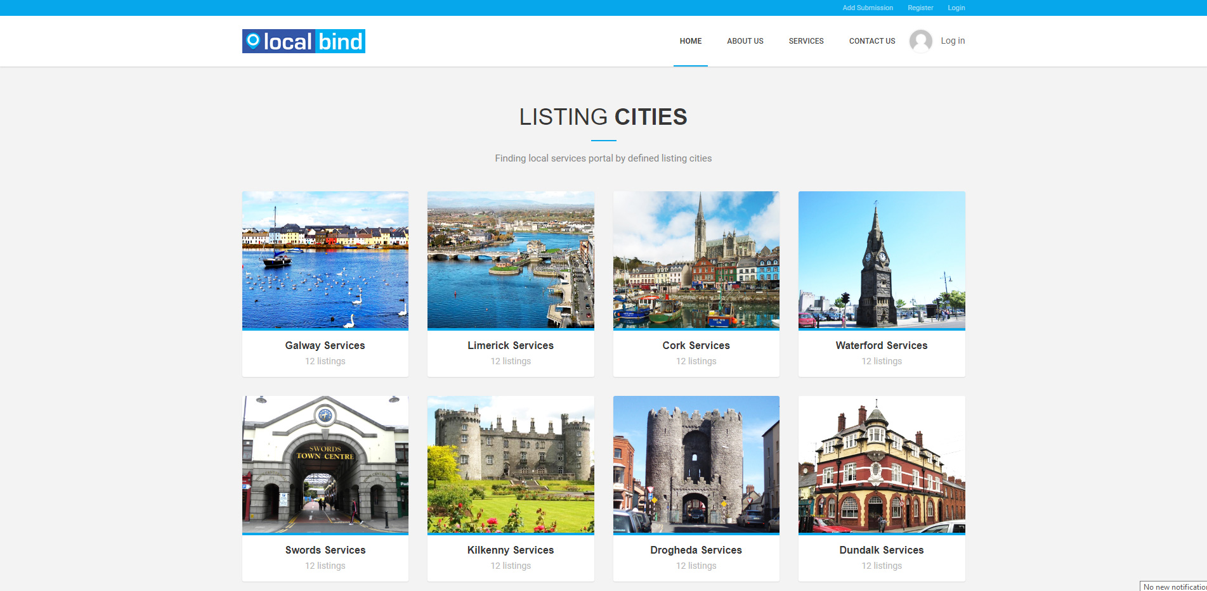Go to the About Us page

pyautogui.click(x=745, y=41)
